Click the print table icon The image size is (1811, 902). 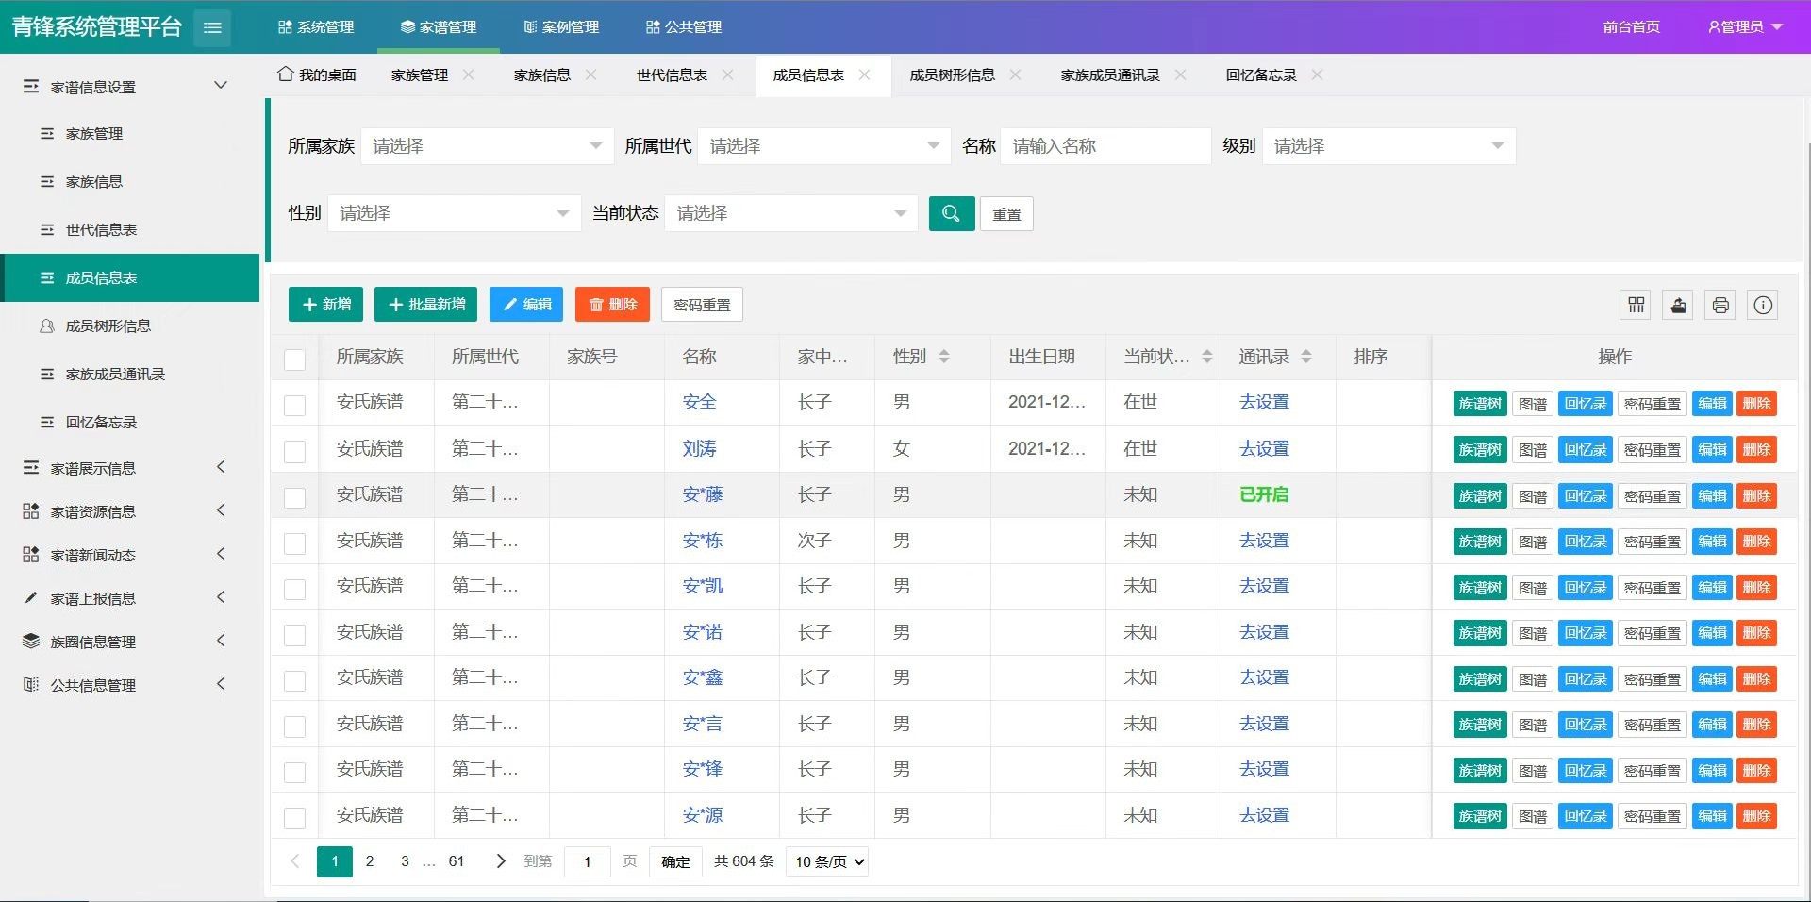click(x=1720, y=305)
